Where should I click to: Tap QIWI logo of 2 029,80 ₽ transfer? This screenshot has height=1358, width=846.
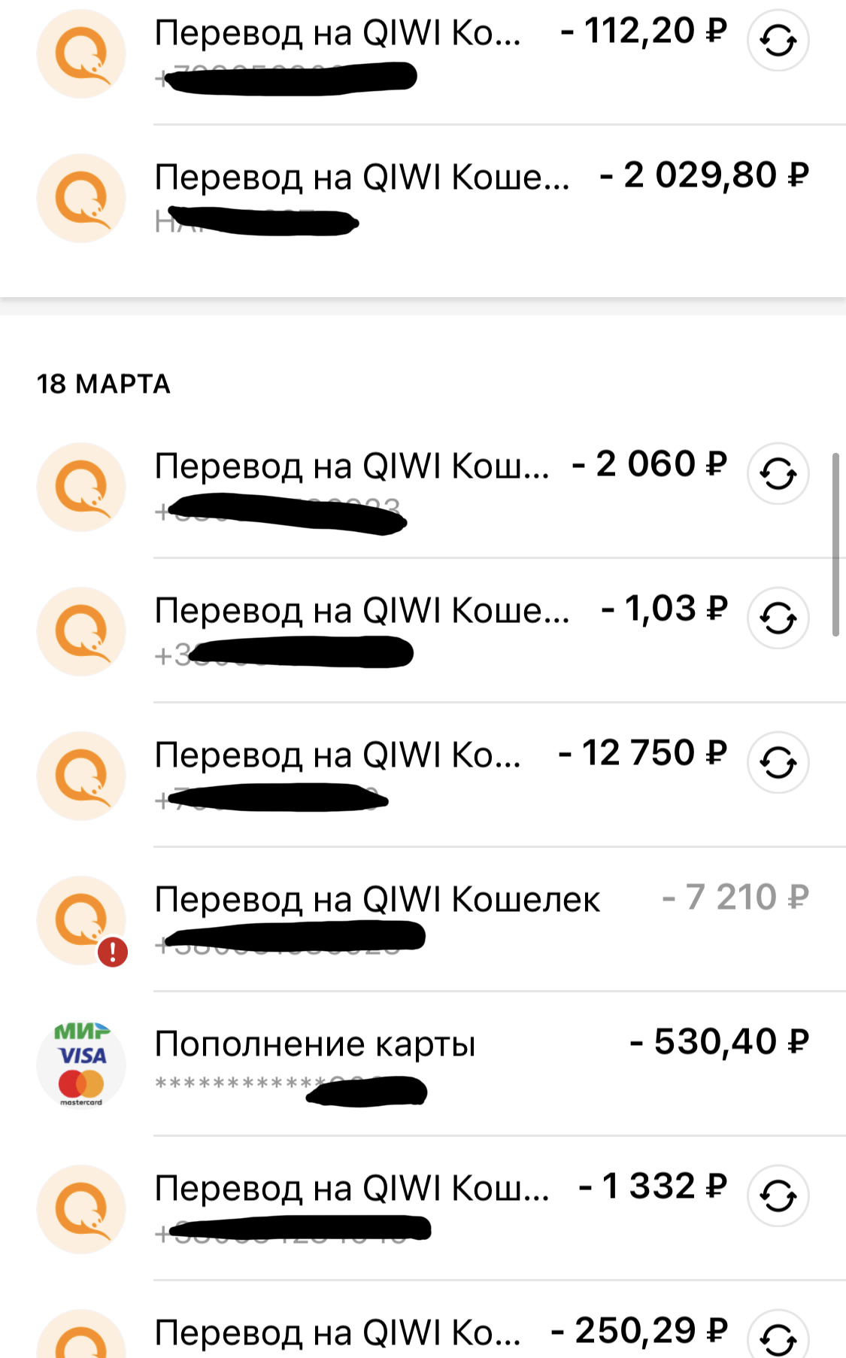click(81, 198)
